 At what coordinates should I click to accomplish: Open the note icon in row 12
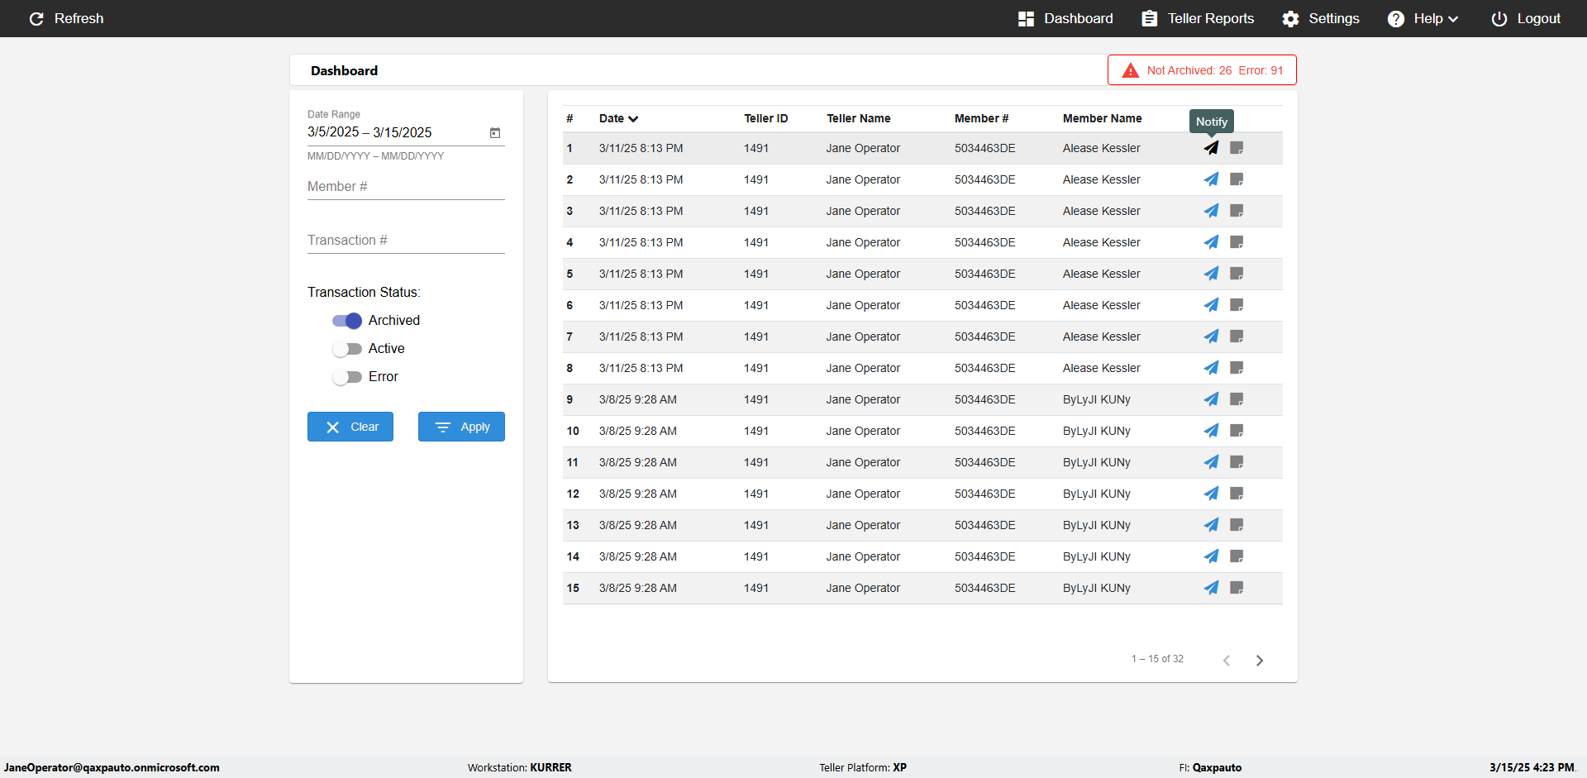pyautogui.click(x=1237, y=494)
